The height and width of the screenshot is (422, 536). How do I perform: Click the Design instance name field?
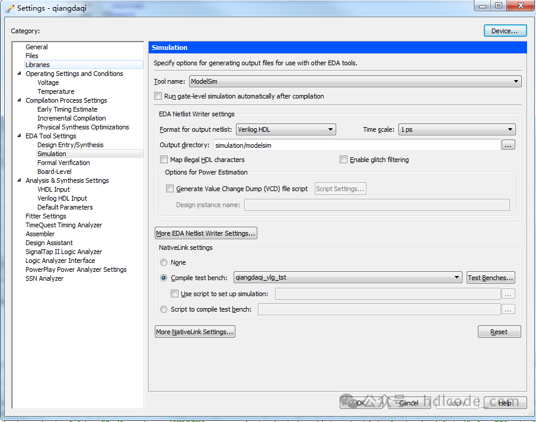pos(377,205)
